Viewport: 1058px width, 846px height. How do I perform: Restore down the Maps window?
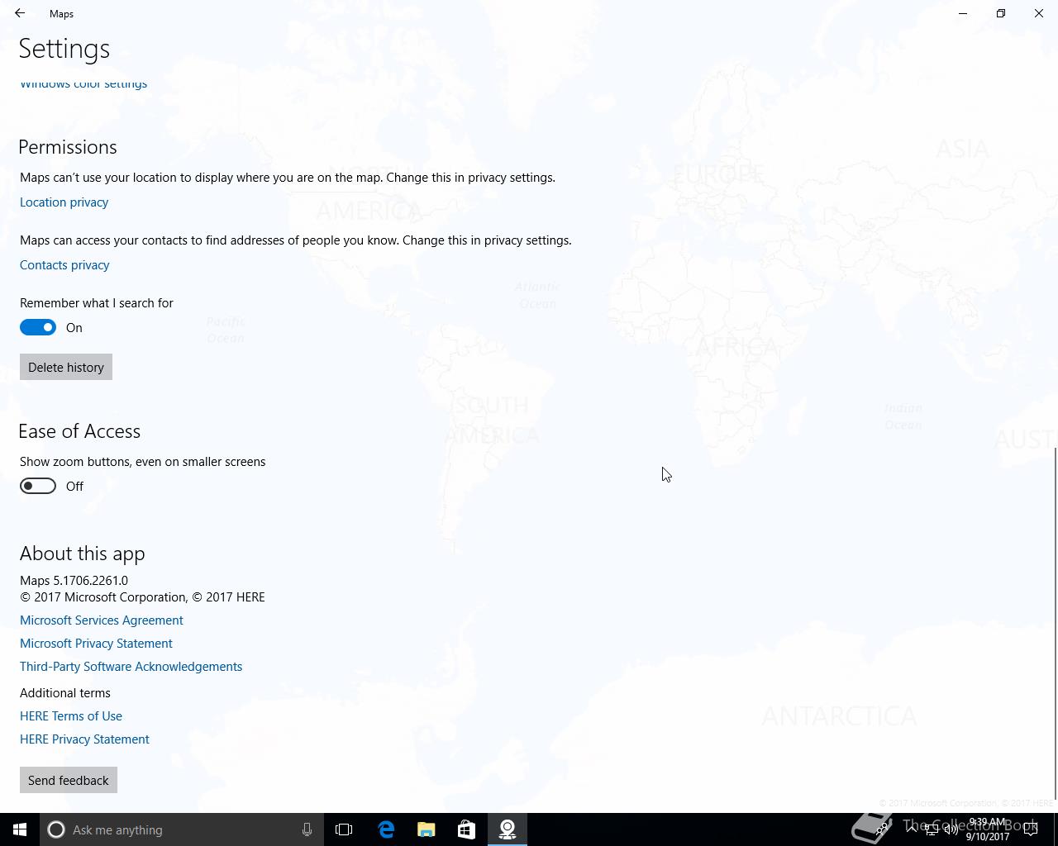coord(1001,13)
